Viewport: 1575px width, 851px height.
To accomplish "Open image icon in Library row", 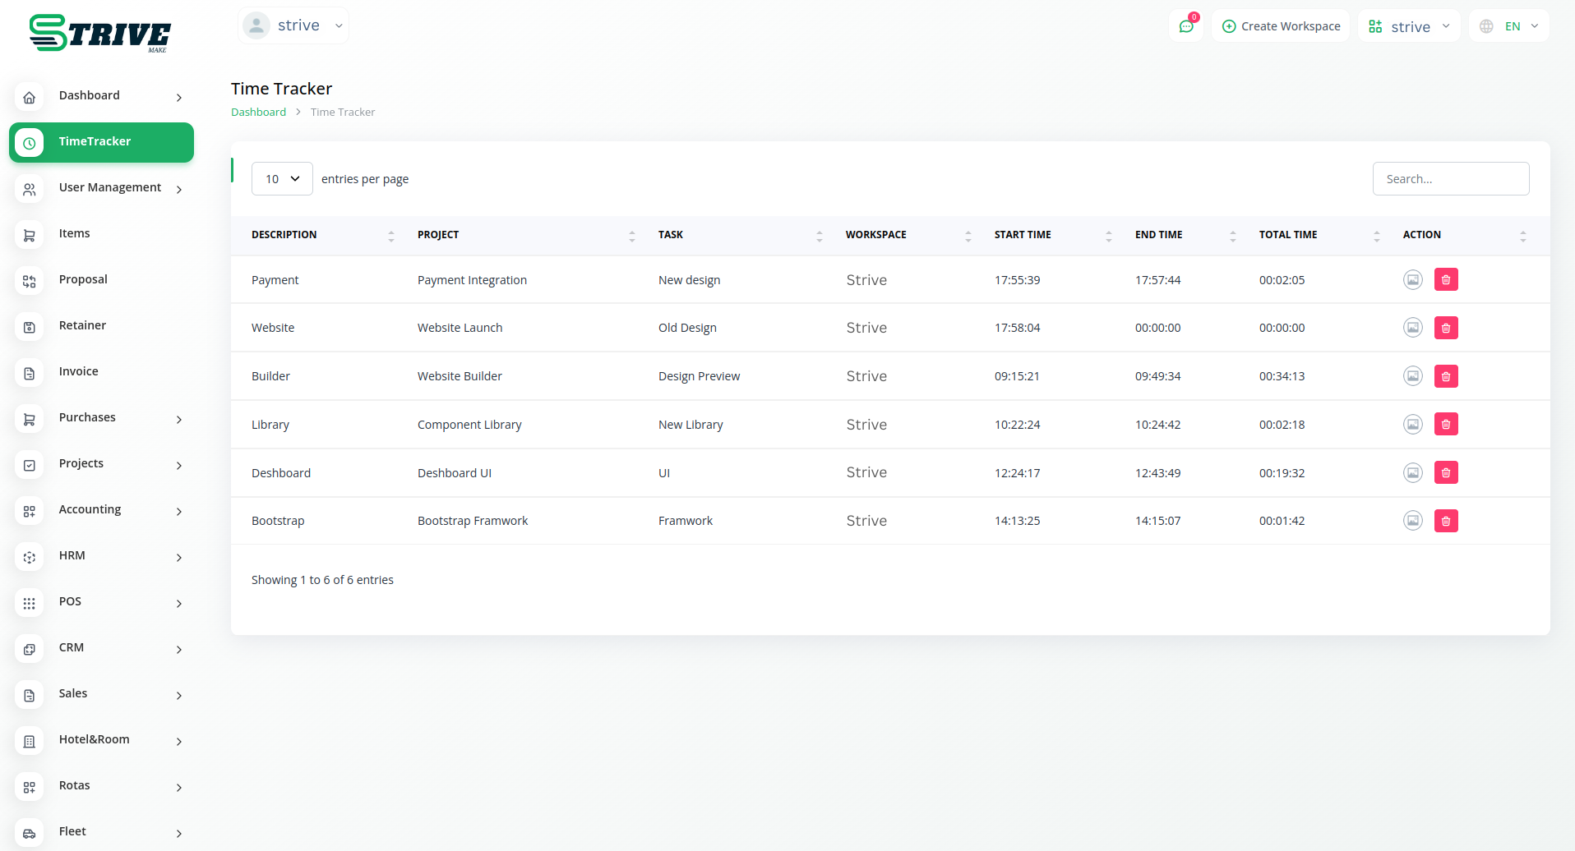I will [1412, 425].
